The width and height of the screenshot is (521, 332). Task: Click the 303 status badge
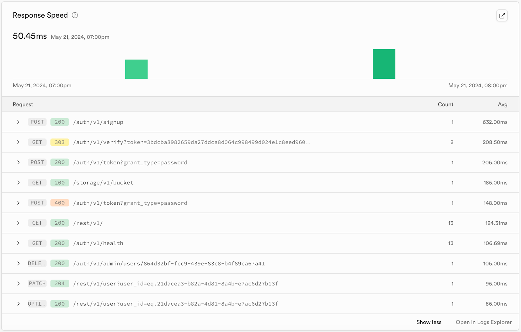[60, 142]
